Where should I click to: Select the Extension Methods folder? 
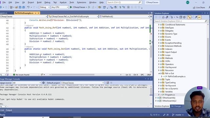(x=173, y=46)
